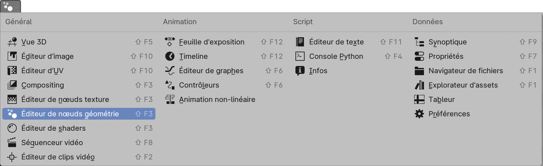Click the Timeline clock icon
This screenshot has width=543, height=166.
point(170,56)
